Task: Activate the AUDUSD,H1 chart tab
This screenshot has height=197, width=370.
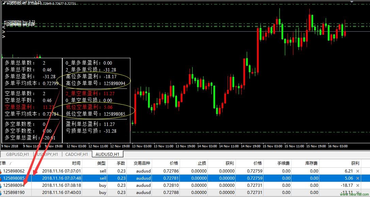Action: coord(107,154)
